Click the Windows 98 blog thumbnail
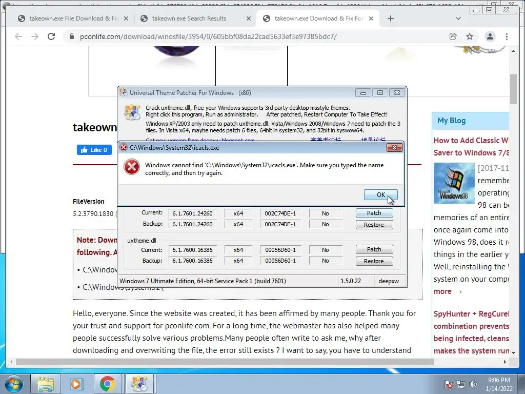This screenshot has height=394, width=525. coord(454,183)
